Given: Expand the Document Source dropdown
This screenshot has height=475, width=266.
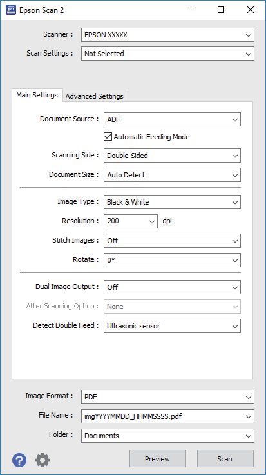Looking at the screenshot, I should tap(173, 119).
